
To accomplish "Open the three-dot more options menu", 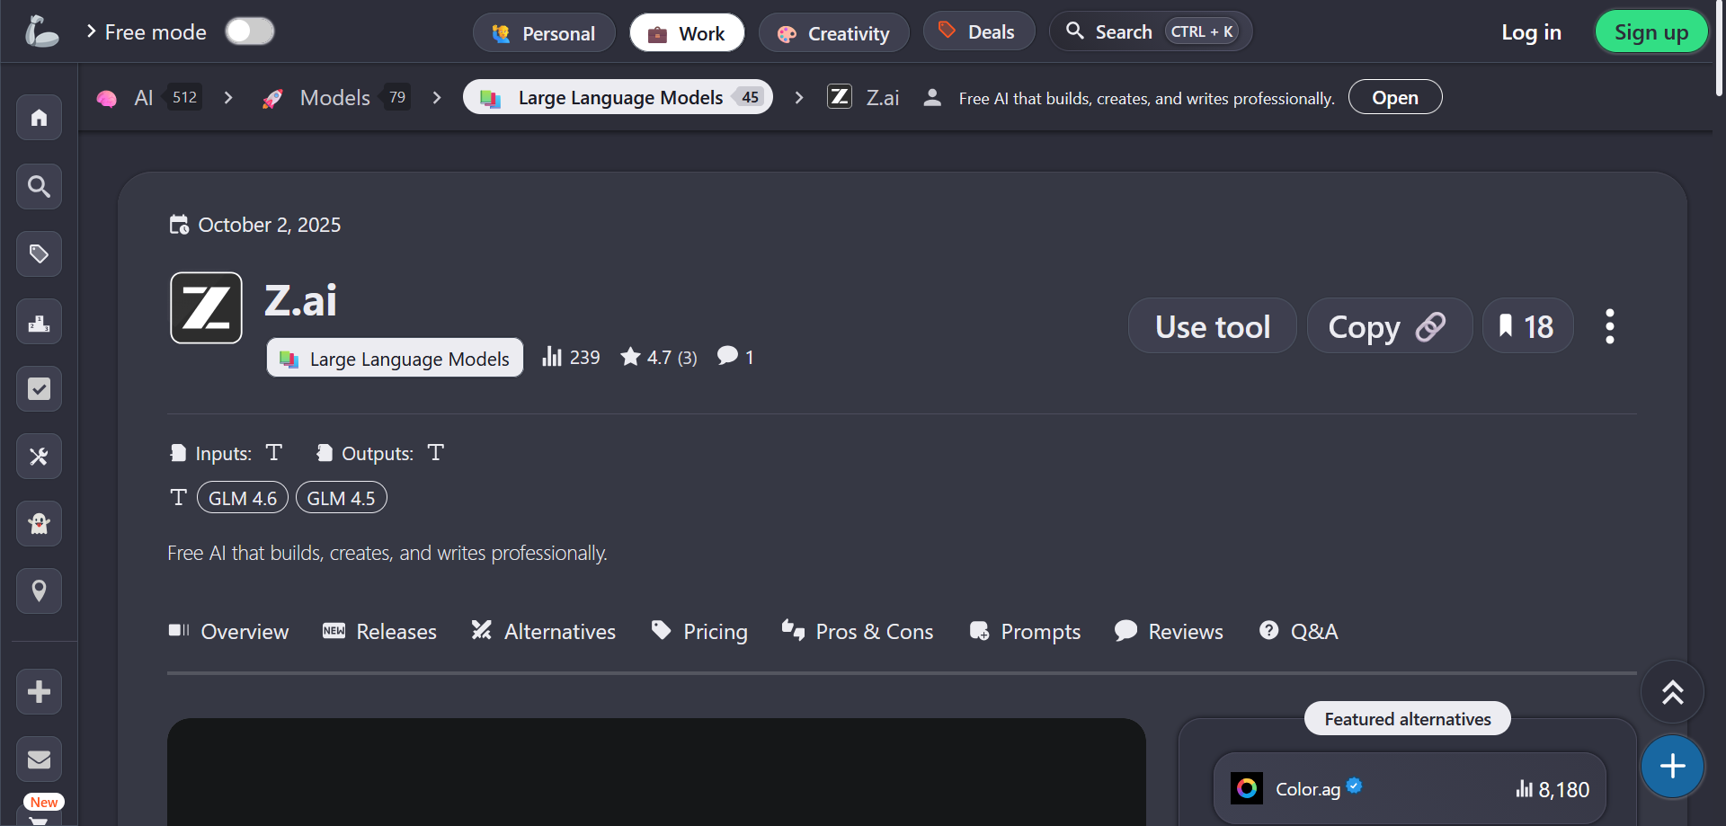I will (1609, 326).
